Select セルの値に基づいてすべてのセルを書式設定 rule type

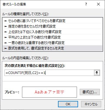click(52, 21)
